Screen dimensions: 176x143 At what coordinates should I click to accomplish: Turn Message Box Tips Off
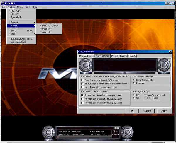click(x=134, y=98)
